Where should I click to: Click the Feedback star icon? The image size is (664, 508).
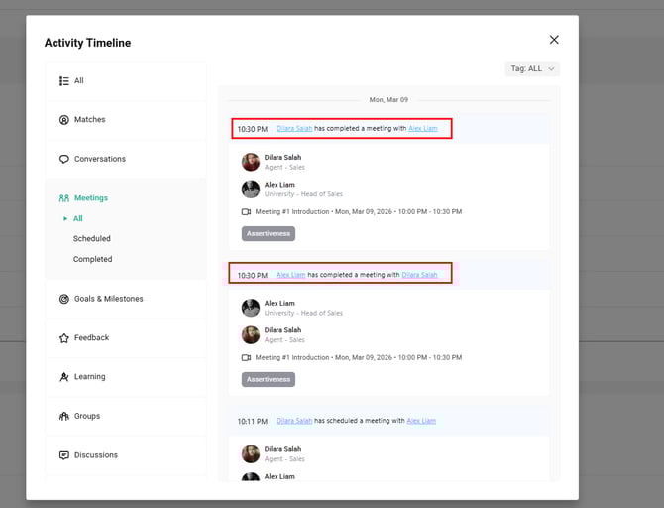pos(64,338)
